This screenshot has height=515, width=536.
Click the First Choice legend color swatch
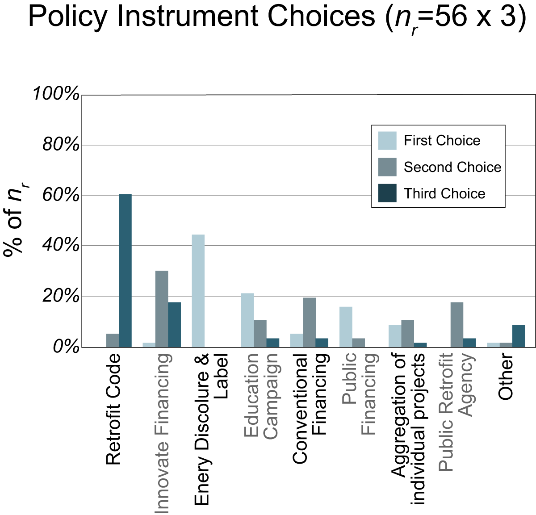[x=387, y=141]
